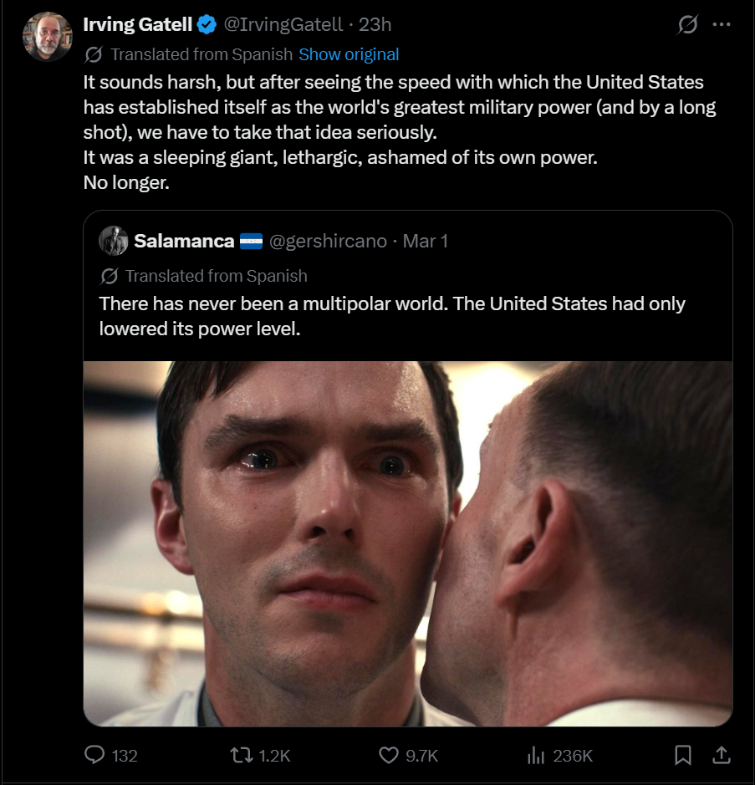Screen dimensions: 755x785
Task: Click the share upload icon
Action: pos(721,756)
